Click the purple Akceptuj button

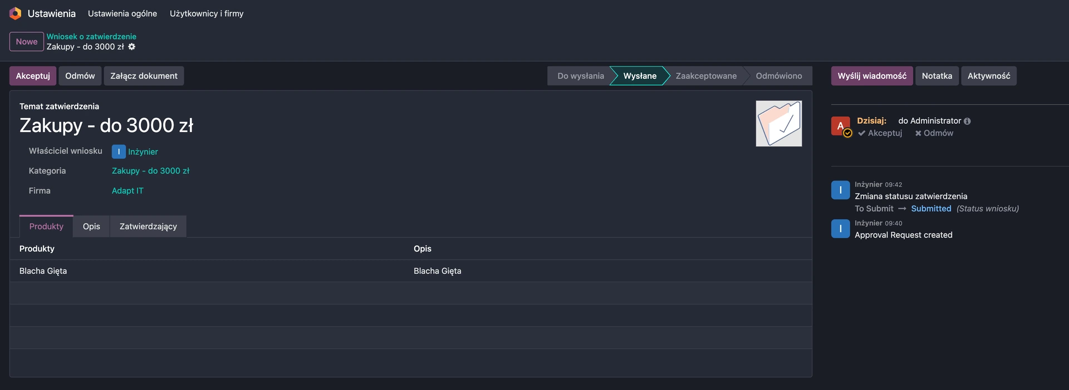[x=33, y=76]
